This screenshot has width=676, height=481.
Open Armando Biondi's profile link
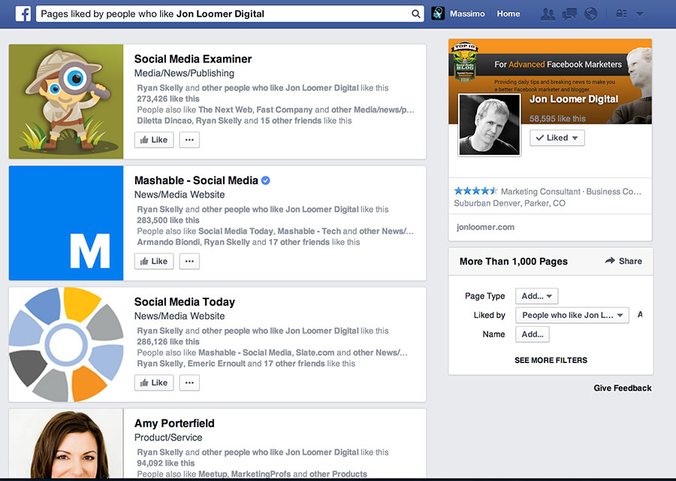coord(168,242)
